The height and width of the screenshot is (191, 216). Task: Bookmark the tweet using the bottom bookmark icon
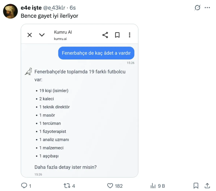click(x=196, y=186)
